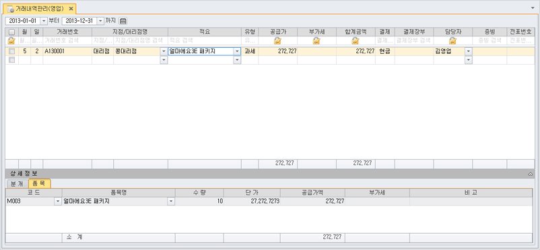
Task: Open 김영업 담당자 dropdown
Action: click(x=469, y=51)
